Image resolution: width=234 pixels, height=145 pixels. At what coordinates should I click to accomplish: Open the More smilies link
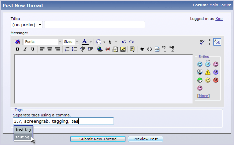click(203, 96)
